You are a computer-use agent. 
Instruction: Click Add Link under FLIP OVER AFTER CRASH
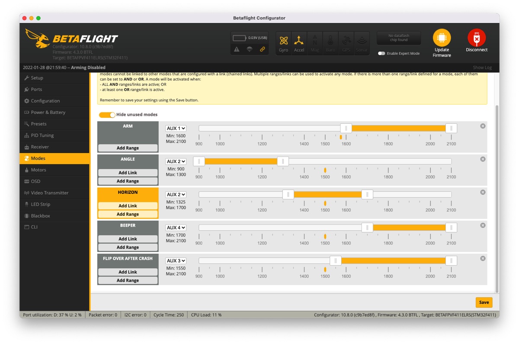128,272
